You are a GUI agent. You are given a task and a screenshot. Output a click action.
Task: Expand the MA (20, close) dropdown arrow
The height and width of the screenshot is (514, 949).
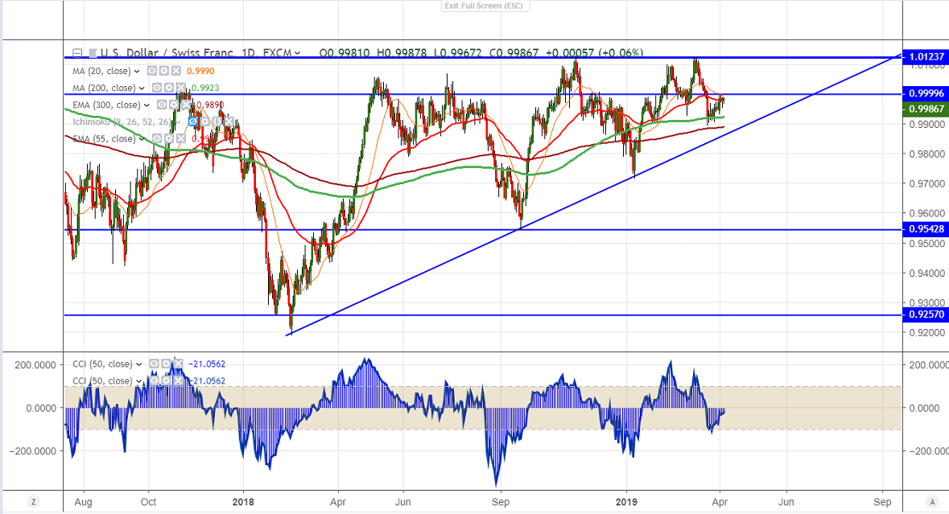138,72
